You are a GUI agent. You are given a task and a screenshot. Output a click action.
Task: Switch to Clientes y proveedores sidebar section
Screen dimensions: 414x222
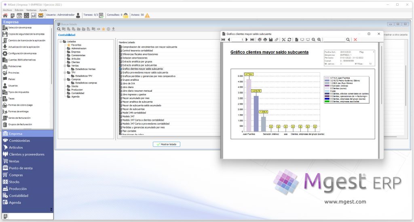point(27,154)
